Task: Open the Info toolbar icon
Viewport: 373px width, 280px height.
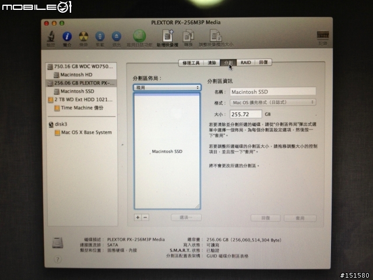Action: coord(67,36)
